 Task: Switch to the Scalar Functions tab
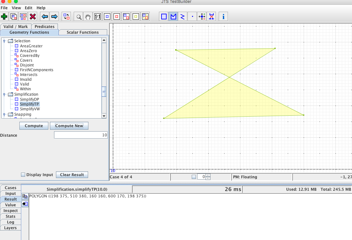coord(83,32)
